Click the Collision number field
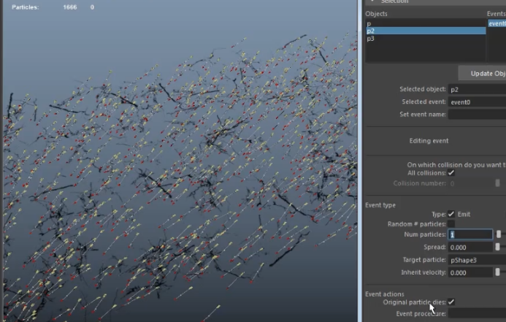This screenshot has width=506, height=322. pos(470,183)
